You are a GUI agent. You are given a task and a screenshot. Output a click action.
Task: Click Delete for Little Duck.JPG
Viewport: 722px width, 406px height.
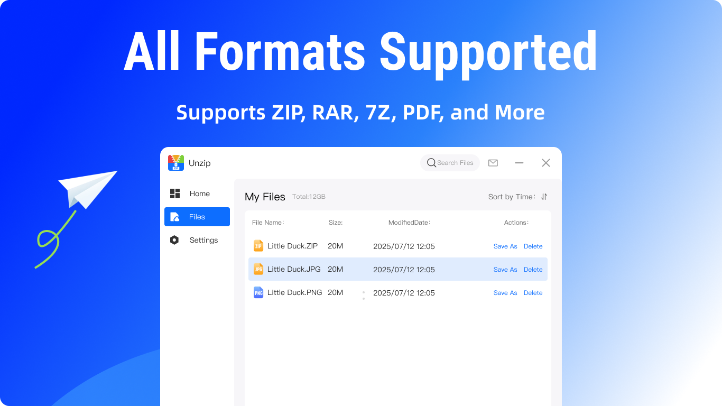533,270
